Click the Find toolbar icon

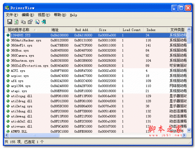coord(37,22)
